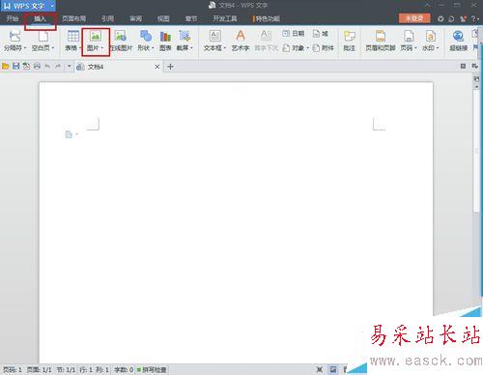Switch to the 引用 tab

(x=107, y=18)
